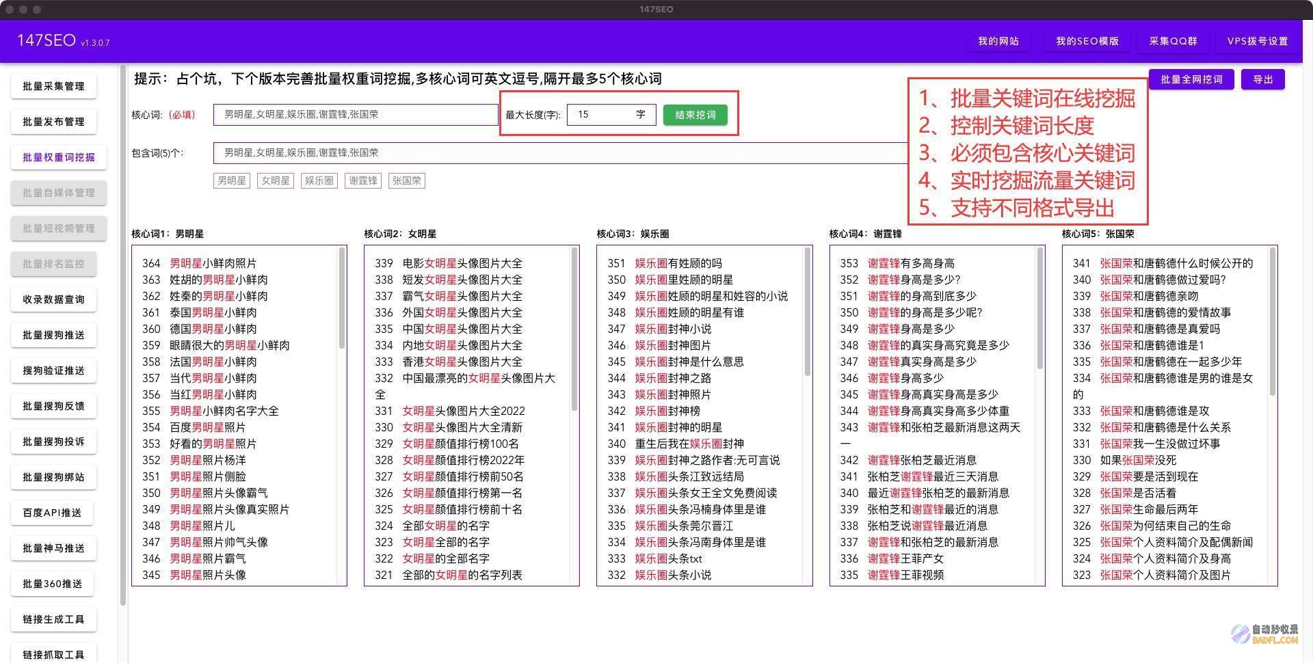Open 批量搜狗投诉 from the sidebar
The image size is (1313, 663).
point(53,442)
